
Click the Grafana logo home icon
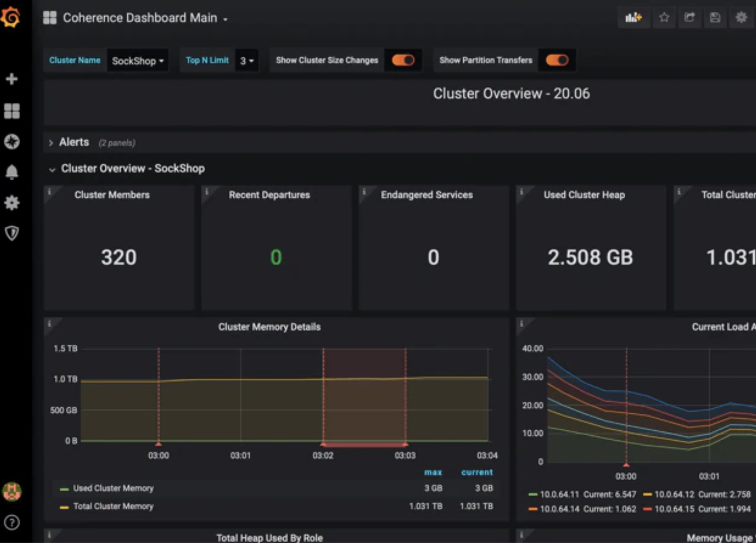(x=11, y=17)
